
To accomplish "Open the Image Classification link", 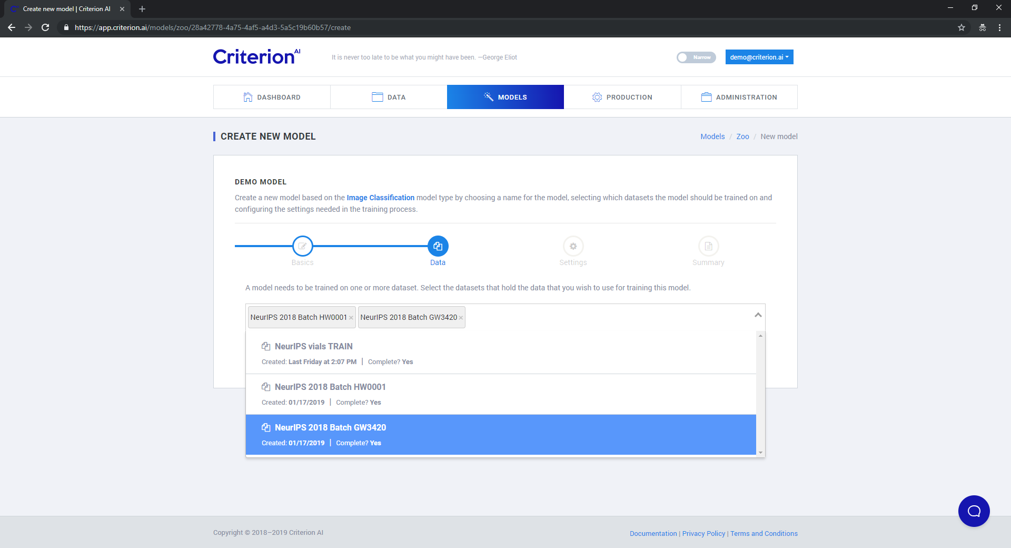I will (380, 198).
